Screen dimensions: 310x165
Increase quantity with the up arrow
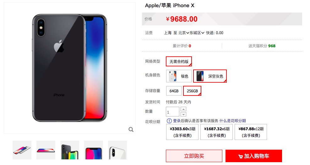click(x=183, y=109)
